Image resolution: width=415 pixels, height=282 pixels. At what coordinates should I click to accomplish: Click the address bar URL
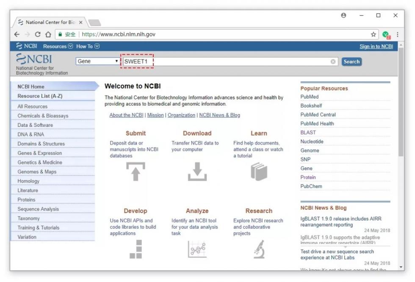pos(118,34)
